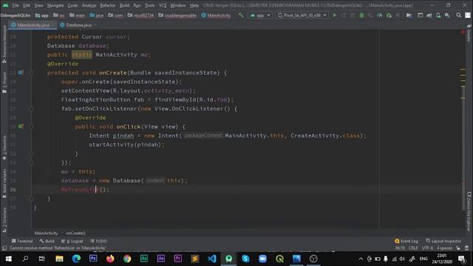
Task: Open the Build tool window at the bottom
Action: click(47, 241)
